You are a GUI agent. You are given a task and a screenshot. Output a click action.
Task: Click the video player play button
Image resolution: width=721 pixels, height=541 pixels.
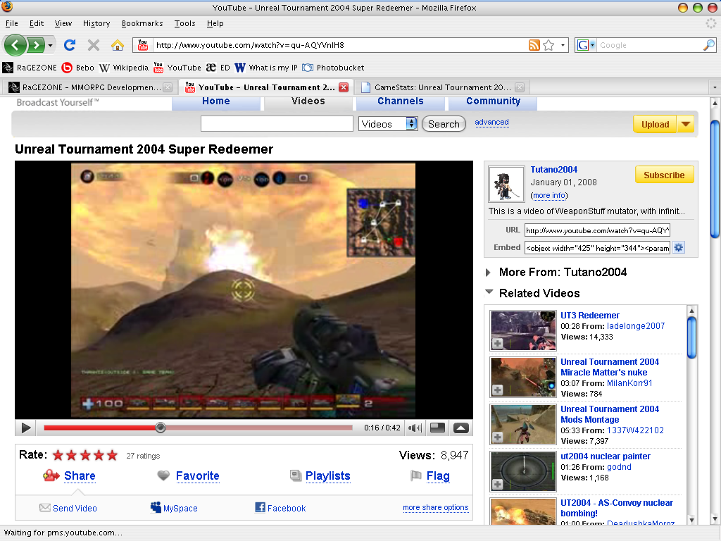[x=26, y=428]
